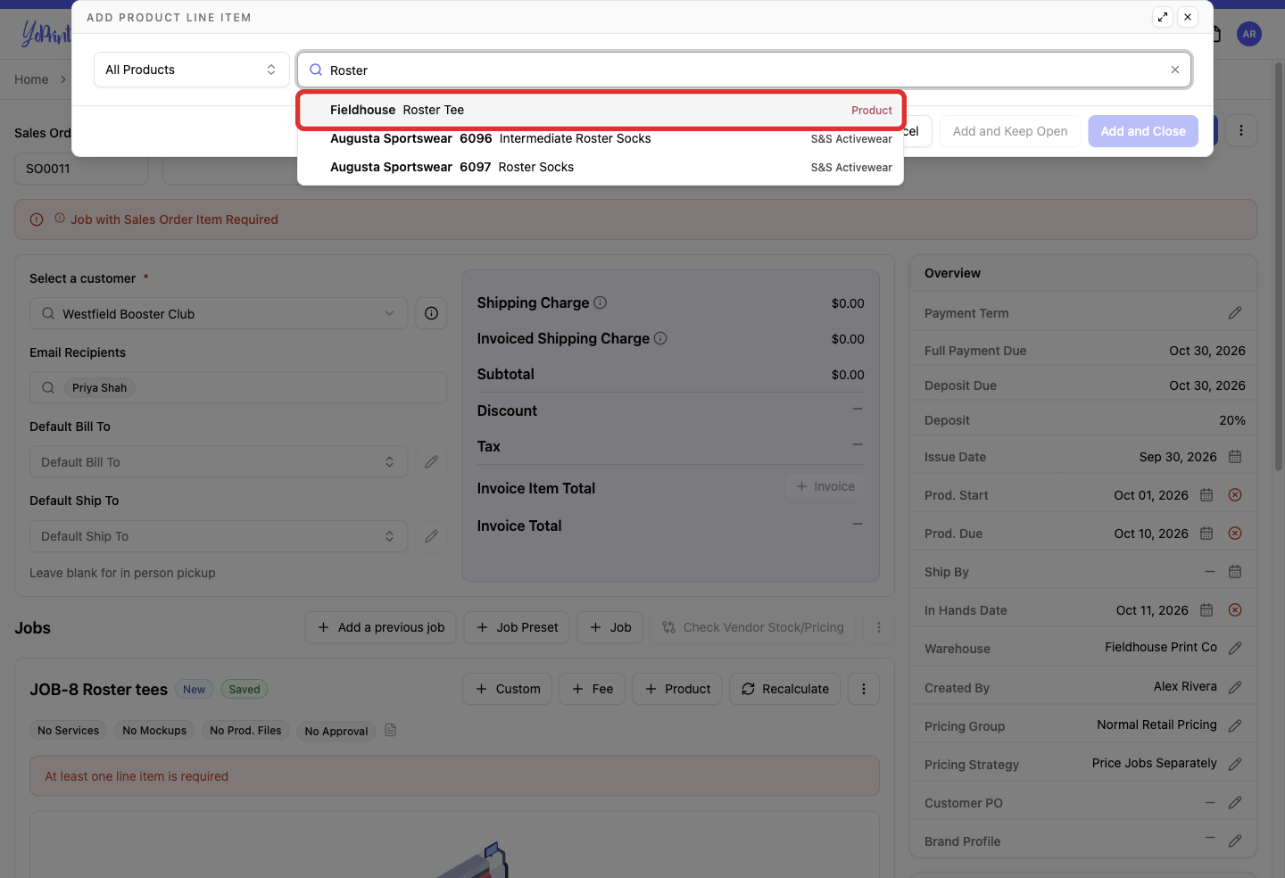Open the Job Preset button
The width and height of the screenshot is (1285, 878).
point(518,627)
